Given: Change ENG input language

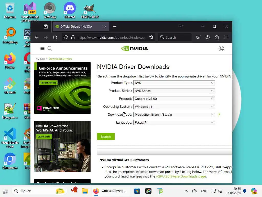Looking at the screenshot, I should pyautogui.click(x=204, y=191).
